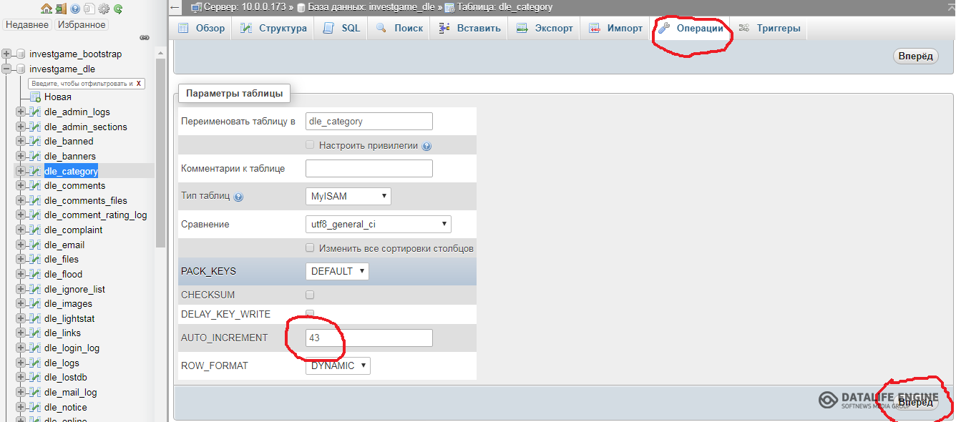Toggle the DELAY_KEY_WRITE checkbox

click(x=310, y=313)
